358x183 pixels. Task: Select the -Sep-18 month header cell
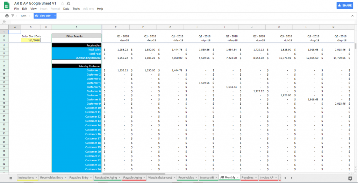pos(333,40)
